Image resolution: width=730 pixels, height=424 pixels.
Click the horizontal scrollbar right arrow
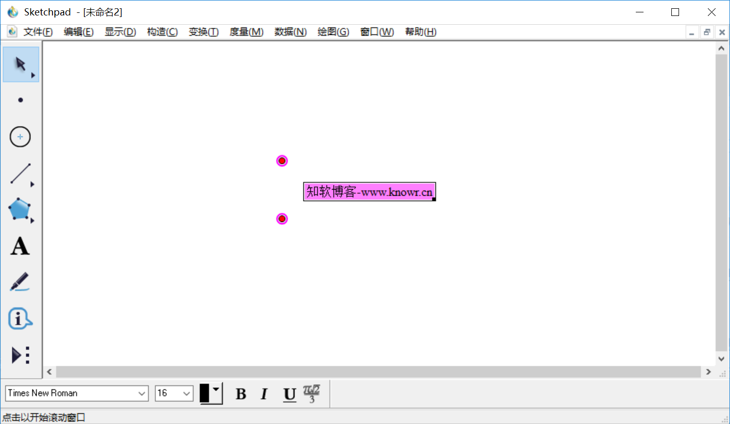[709, 371]
